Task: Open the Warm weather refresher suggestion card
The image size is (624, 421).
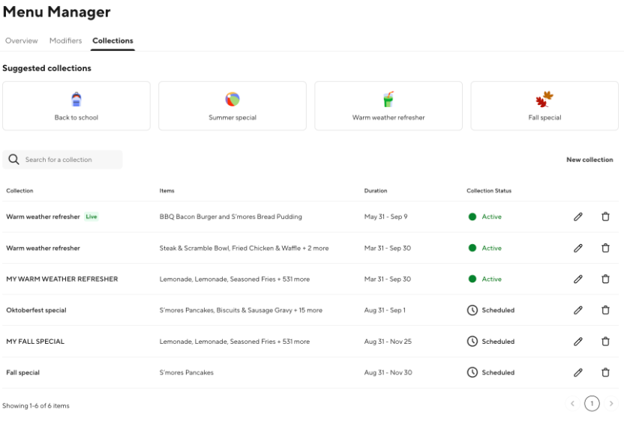Action: tap(388, 106)
